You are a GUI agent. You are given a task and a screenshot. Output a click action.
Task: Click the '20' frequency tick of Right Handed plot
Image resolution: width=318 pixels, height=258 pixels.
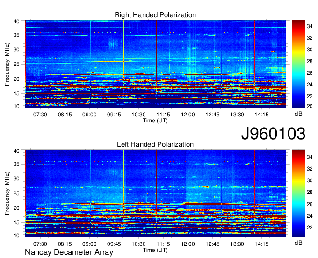(17, 79)
